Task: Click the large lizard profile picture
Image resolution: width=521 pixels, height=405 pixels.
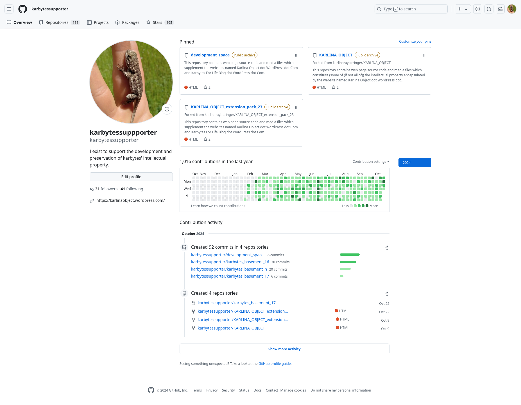Action: pos(131,82)
